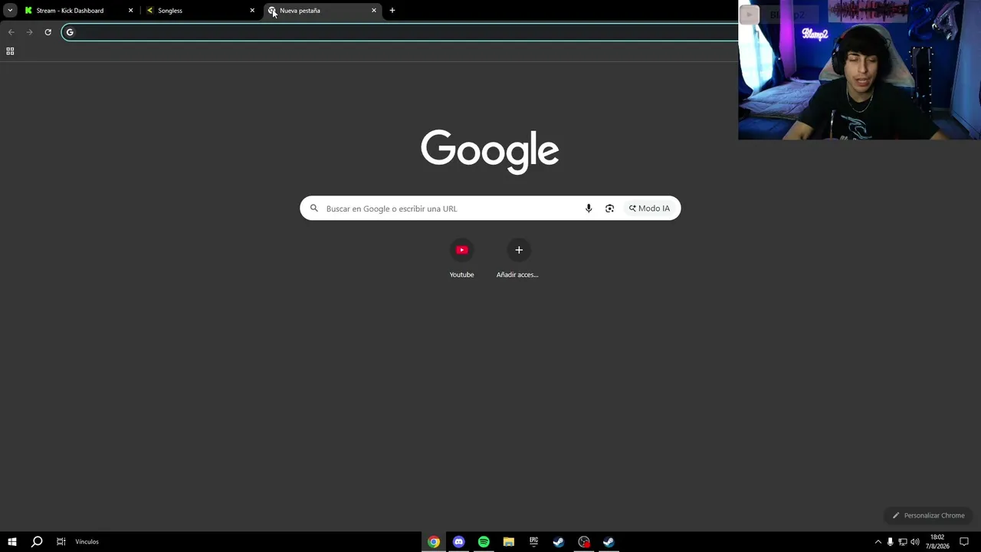Viewport: 981px width, 552px height.
Task: Open Google Lens image search
Action: tap(609, 209)
